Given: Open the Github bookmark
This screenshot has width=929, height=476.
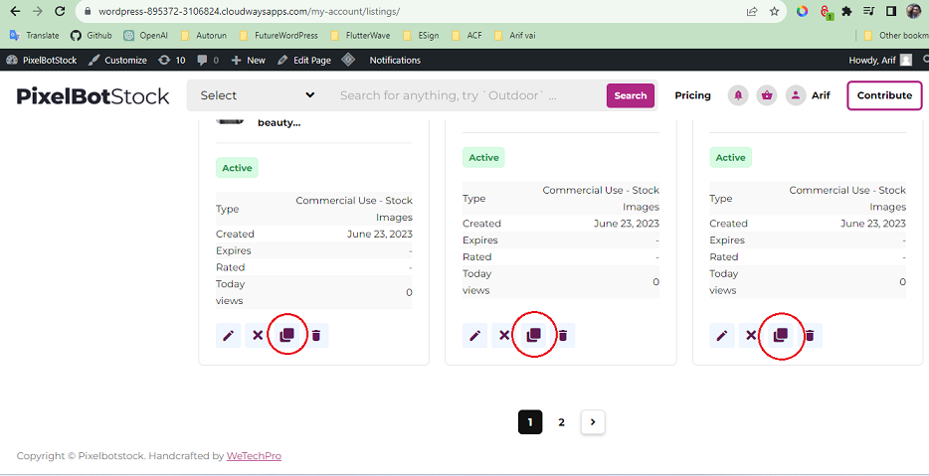Looking at the screenshot, I should click(92, 36).
